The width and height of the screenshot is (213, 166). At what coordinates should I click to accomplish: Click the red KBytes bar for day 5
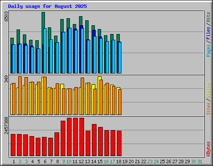point(38,147)
